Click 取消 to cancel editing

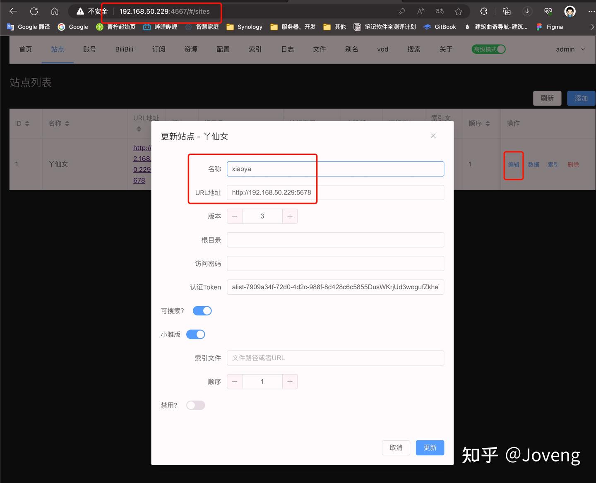396,447
